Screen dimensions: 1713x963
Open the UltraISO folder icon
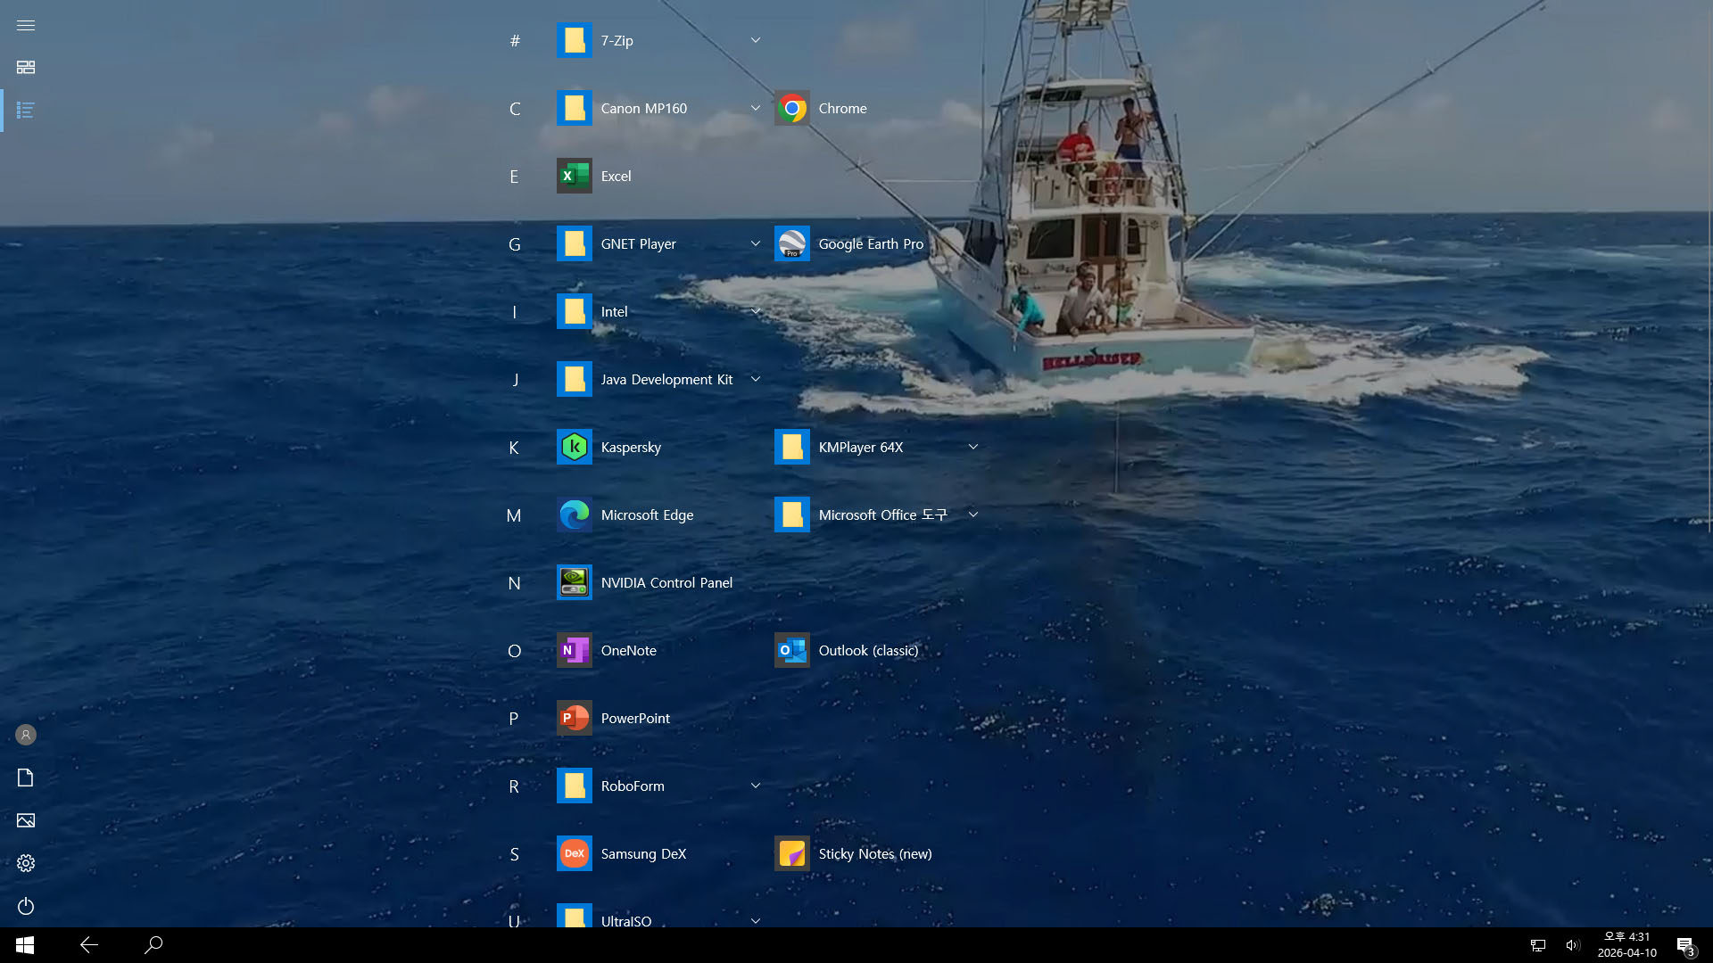click(x=574, y=916)
